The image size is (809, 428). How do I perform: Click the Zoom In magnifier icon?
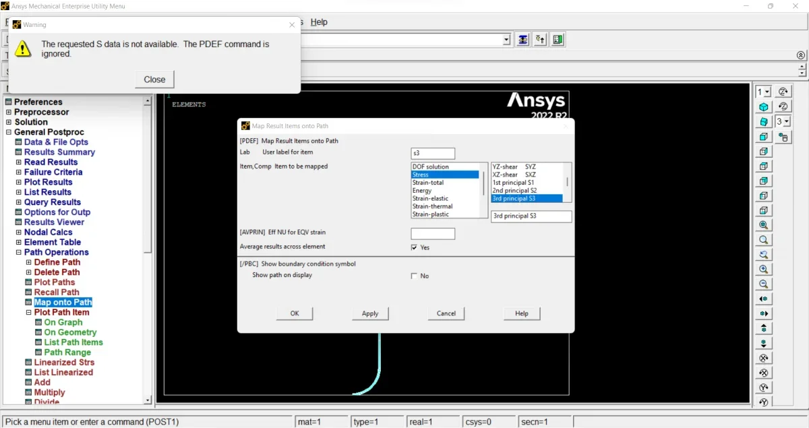click(763, 269)
